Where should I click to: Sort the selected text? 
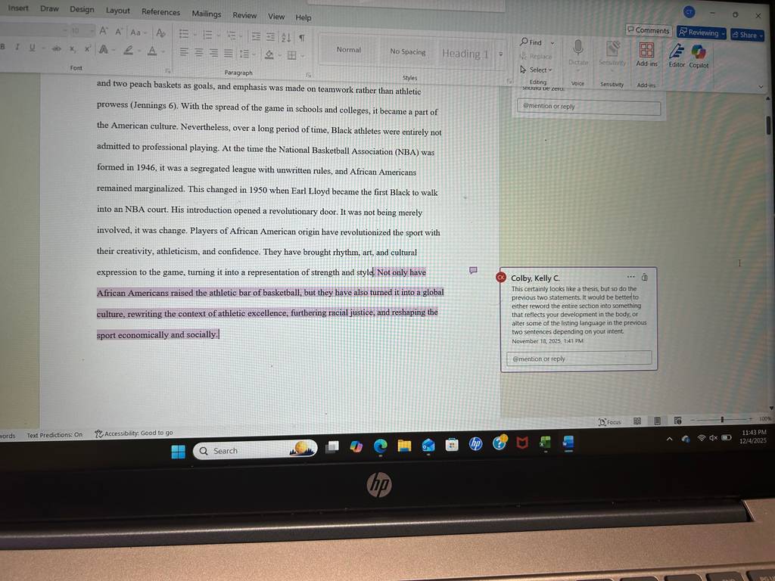point(286,37)
